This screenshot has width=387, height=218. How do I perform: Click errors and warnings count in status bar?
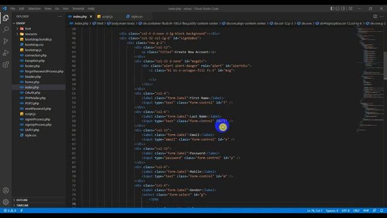coord(10,211)
